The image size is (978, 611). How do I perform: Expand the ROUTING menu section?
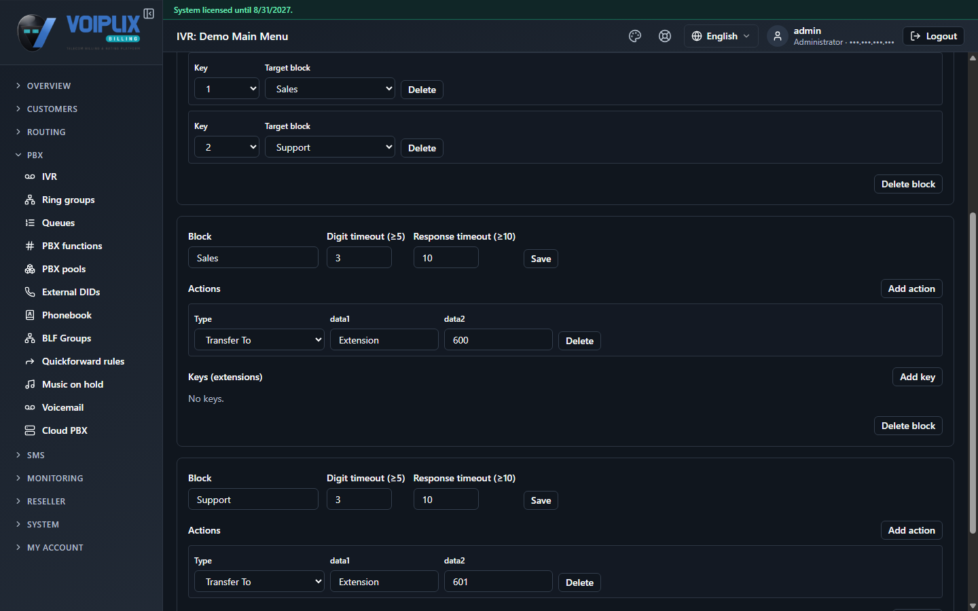point(46,132)
